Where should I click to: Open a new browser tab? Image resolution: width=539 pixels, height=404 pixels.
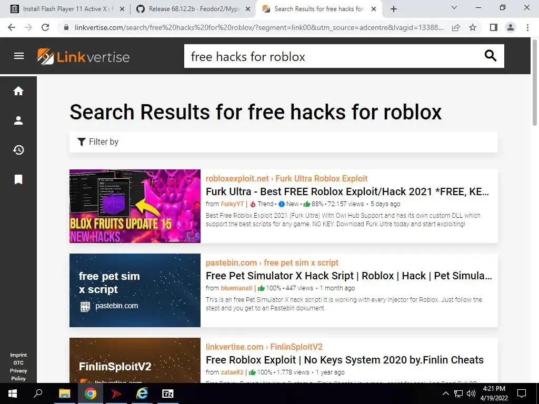click(394, 9)
